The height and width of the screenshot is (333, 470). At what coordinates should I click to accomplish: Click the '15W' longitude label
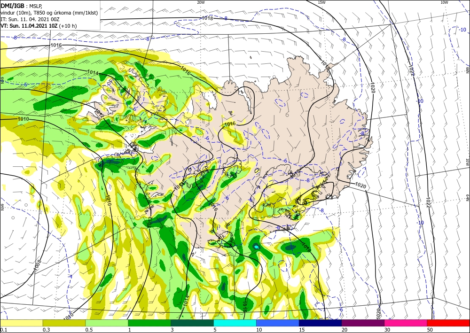click(x=321, y=2)
